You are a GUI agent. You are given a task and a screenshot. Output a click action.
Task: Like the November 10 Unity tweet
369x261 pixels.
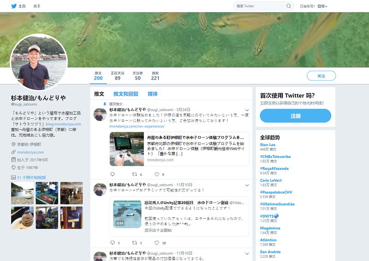pos(157,243)
